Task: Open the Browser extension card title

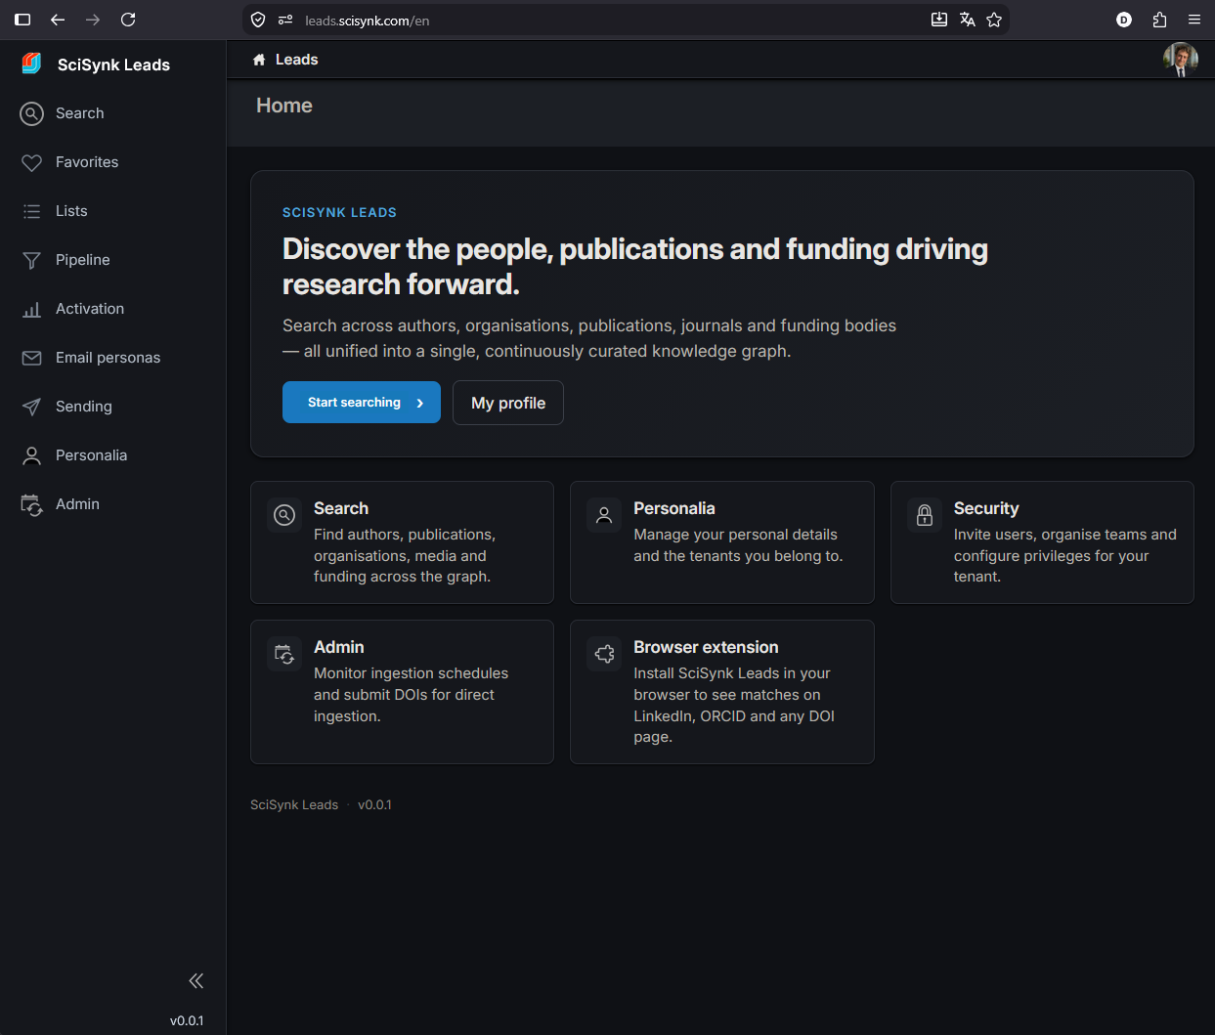Action: pyautogui.click(x=706, y=647)
